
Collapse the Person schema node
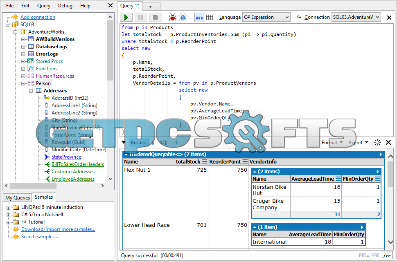23,83
